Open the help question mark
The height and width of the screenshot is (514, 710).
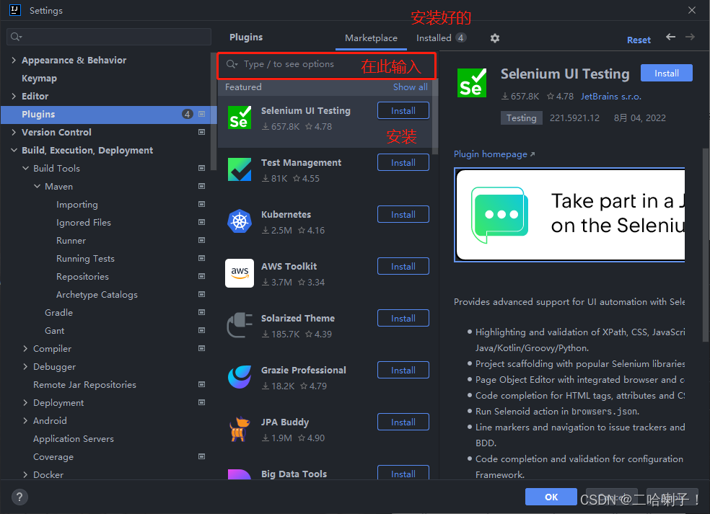[x=19, y=497]
